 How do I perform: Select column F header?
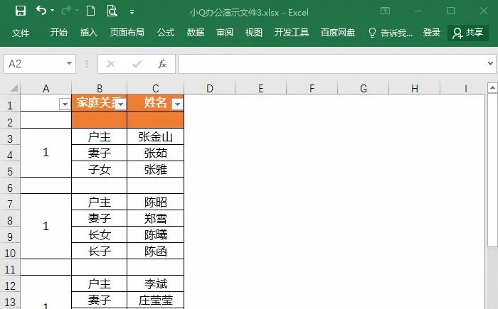[x=312, y=88]
